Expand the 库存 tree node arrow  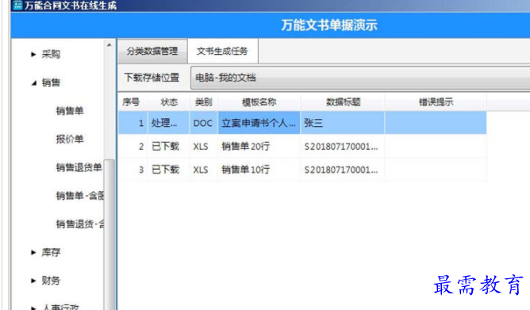[x=33, y=252]
